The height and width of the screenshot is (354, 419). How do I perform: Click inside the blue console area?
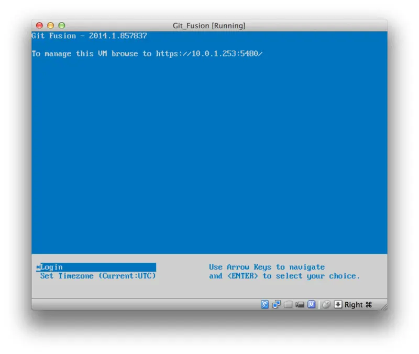pyautogui.click(x=210, y=157)
